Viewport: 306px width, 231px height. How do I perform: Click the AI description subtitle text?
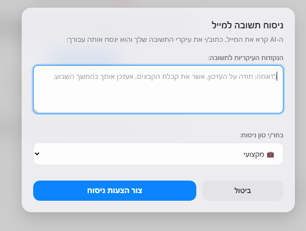(175, 39)
